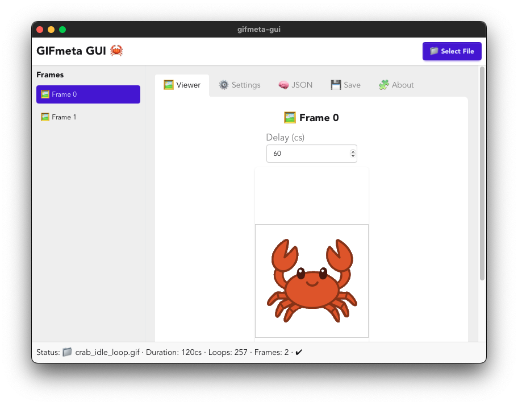The height and width of the screenshot is (405, 518).
Task: Click the folder icon in the status bar
Action: 68,352
